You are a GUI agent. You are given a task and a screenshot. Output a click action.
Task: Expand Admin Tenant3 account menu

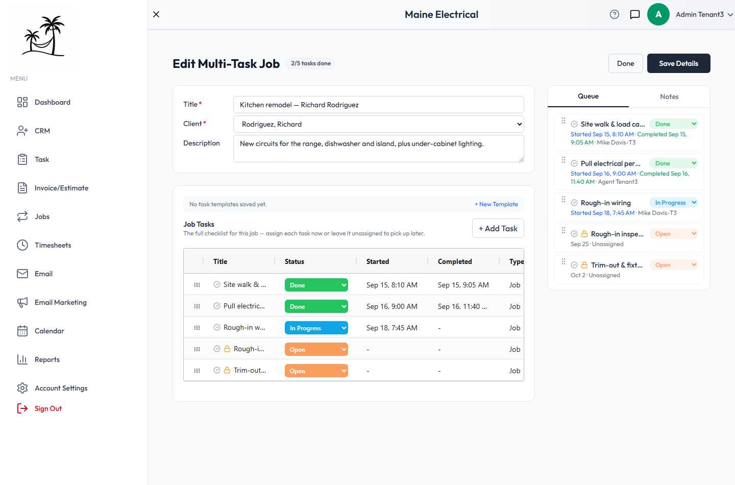click(704, 14)
